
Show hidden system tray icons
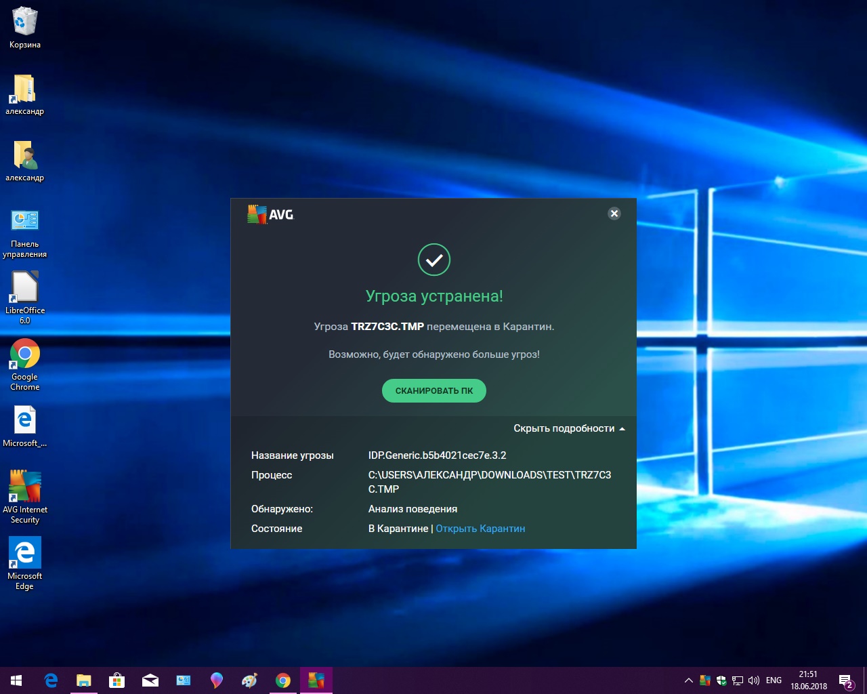688,680
